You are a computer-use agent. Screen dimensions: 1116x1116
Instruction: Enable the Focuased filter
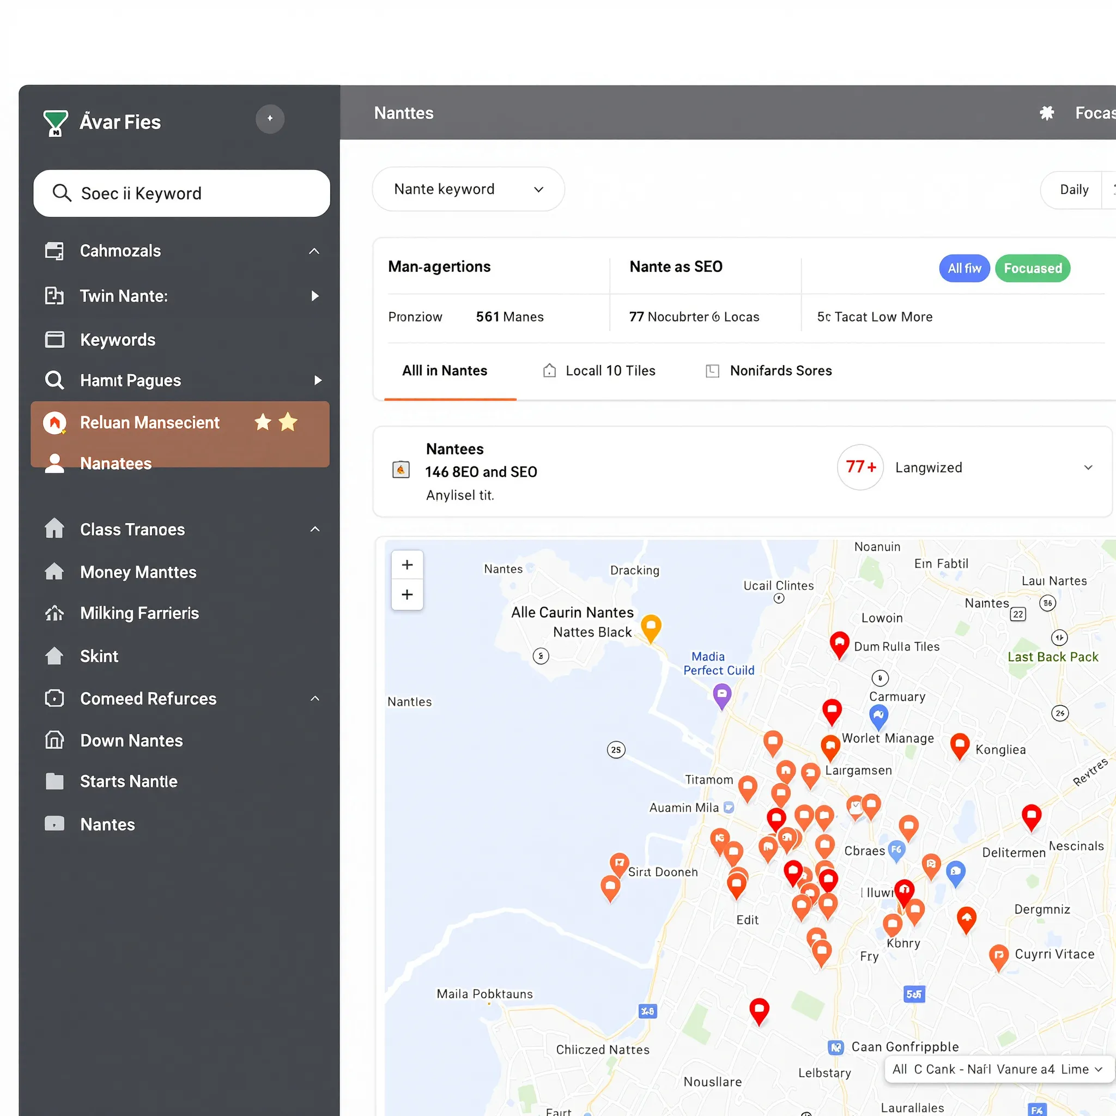pos(1033,268)
